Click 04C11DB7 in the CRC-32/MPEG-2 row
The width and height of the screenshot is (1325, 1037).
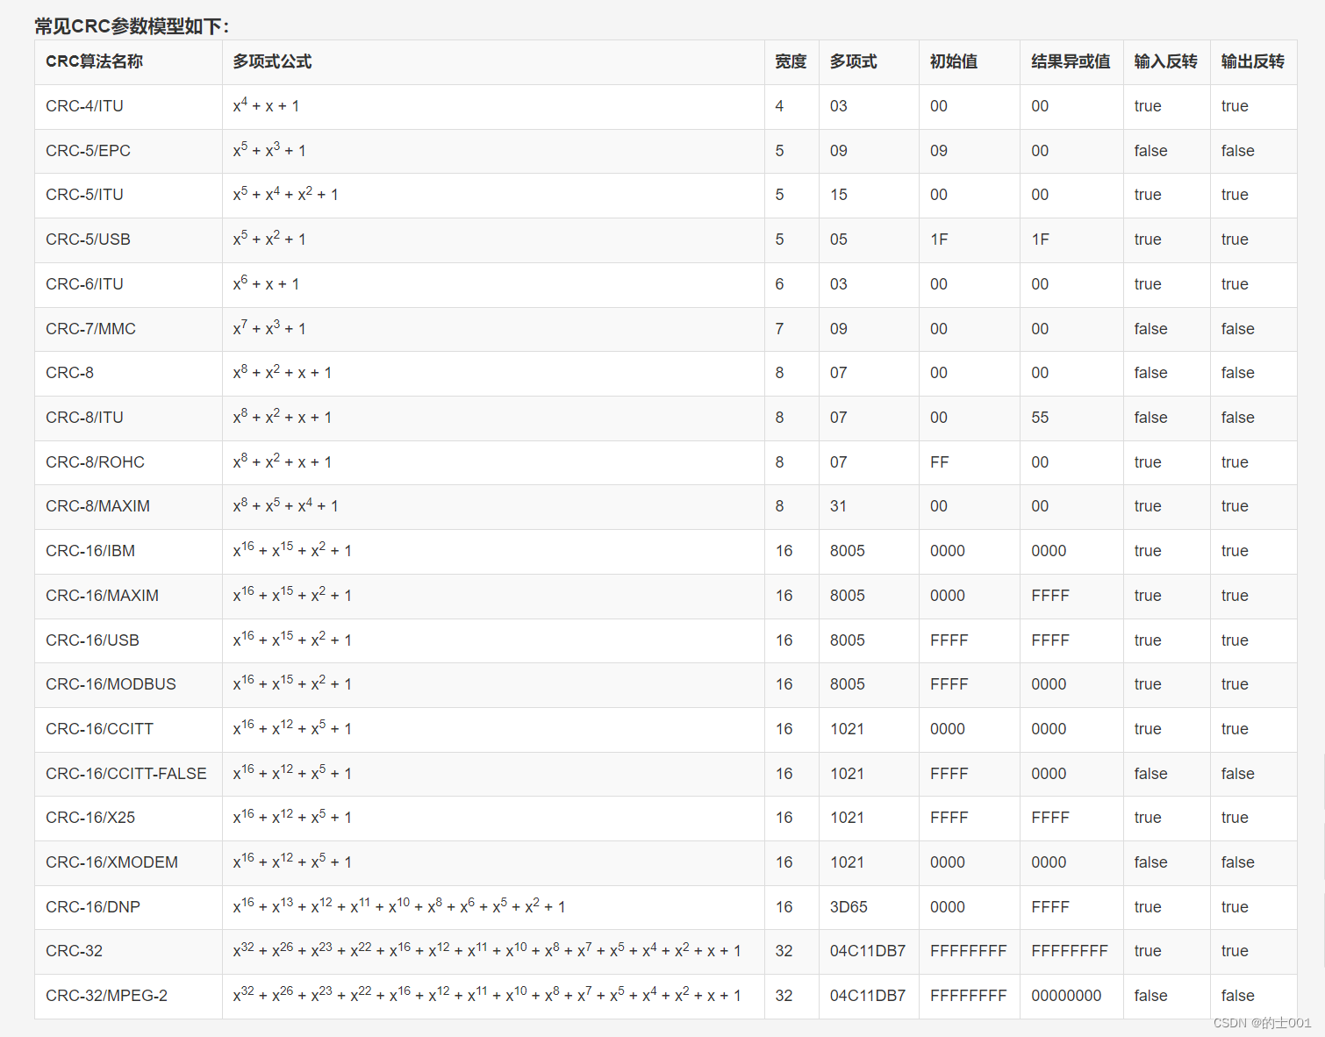click(x=868, y=996)
